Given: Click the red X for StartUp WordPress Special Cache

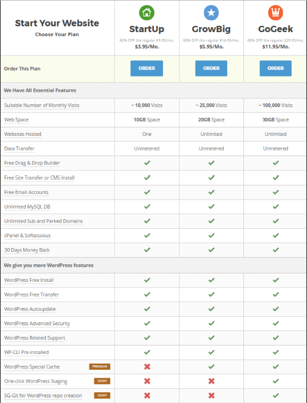Looking at the screenshot, I should tap(147, 366).
